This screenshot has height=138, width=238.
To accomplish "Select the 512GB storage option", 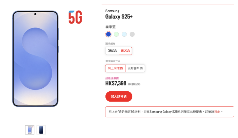I will 126,51.
